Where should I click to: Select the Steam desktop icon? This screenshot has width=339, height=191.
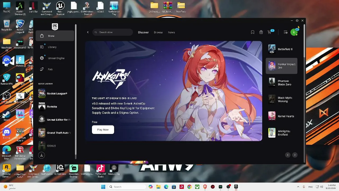pyautogui.click(x=7, y=115)
